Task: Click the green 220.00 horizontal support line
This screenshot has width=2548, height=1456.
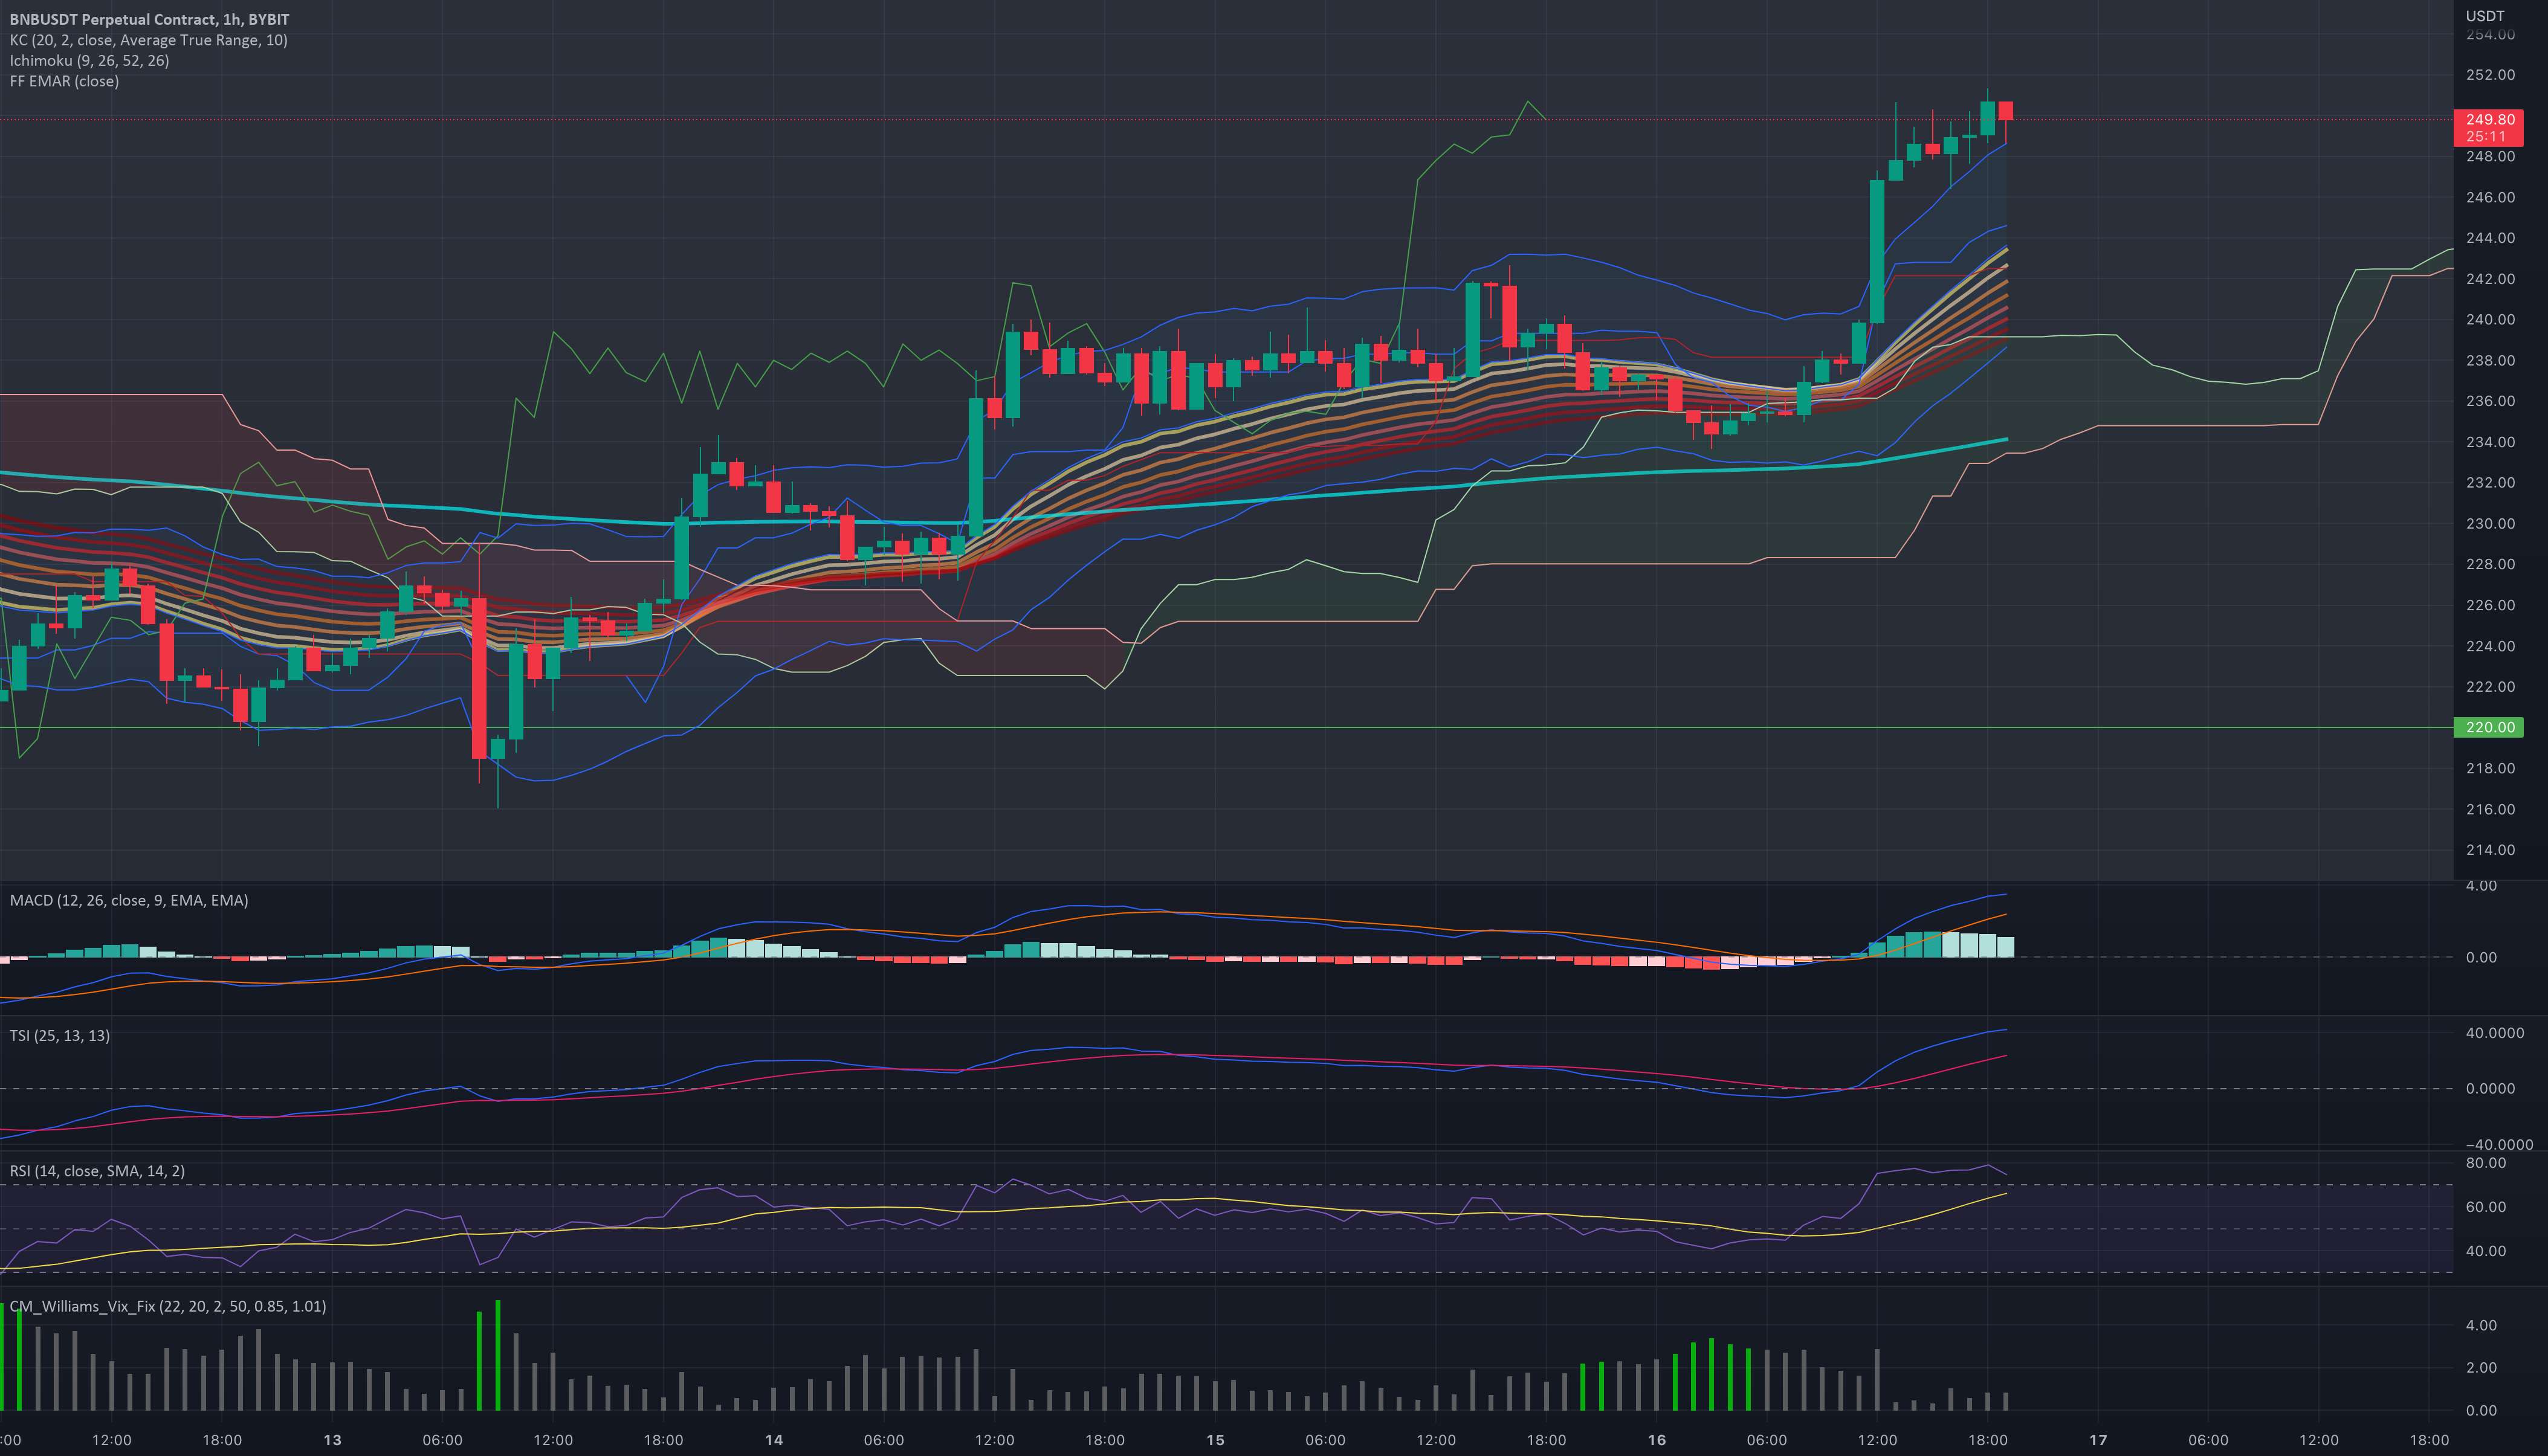Action: (x=1226, y=727)
